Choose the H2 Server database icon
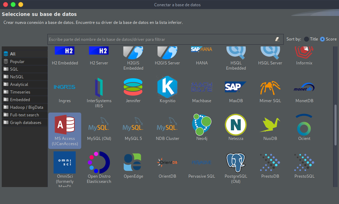339x204 pixels. [99, 51]
